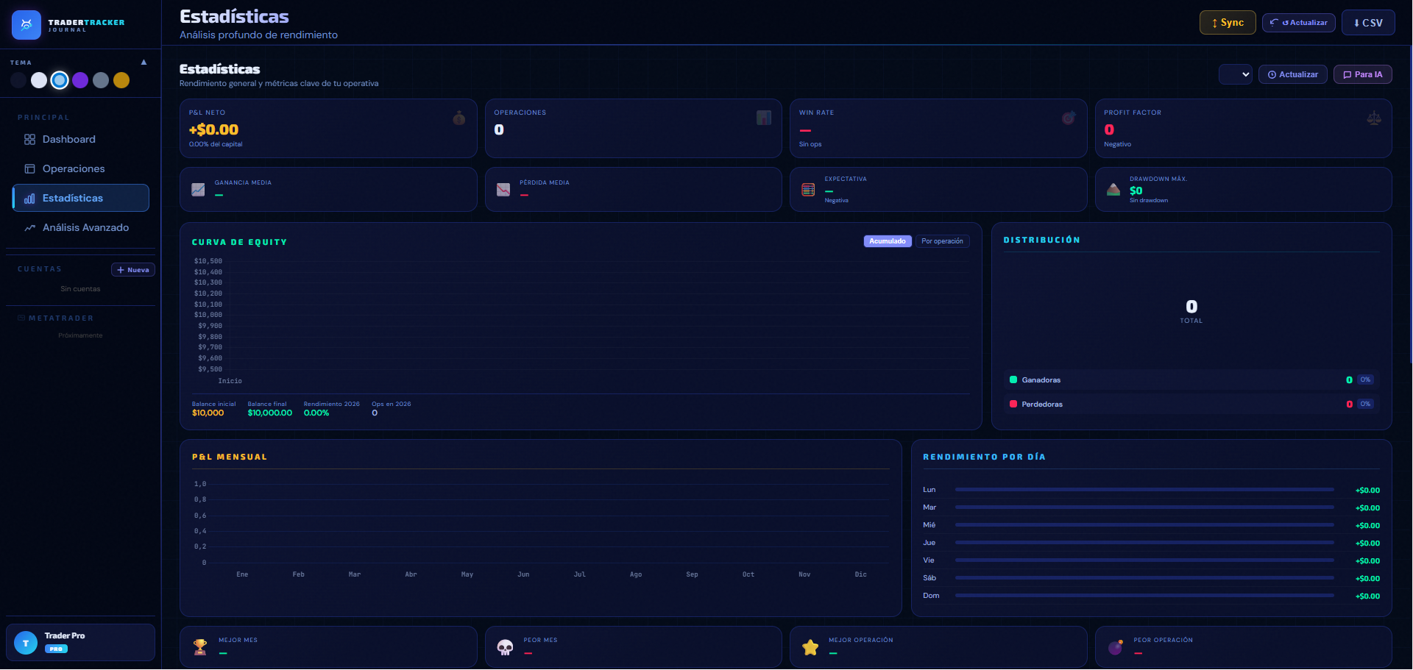This screenshot has width=1413, height=670.
Task: Click the red Perdedoras legend marker
Action: [x=1013, y=405]
